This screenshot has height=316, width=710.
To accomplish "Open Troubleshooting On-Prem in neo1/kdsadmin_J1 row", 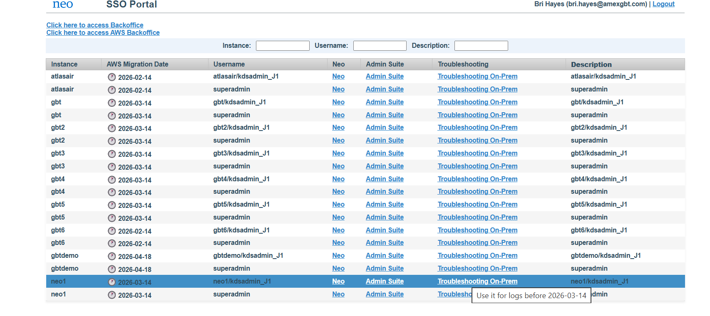I will point(477,281).
